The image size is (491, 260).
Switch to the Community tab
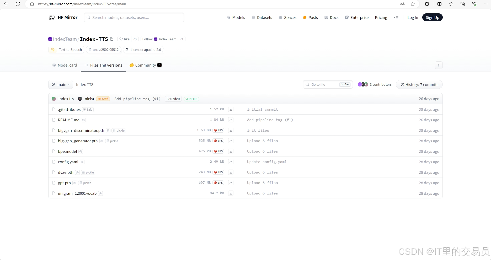click(x=146, y=65)
